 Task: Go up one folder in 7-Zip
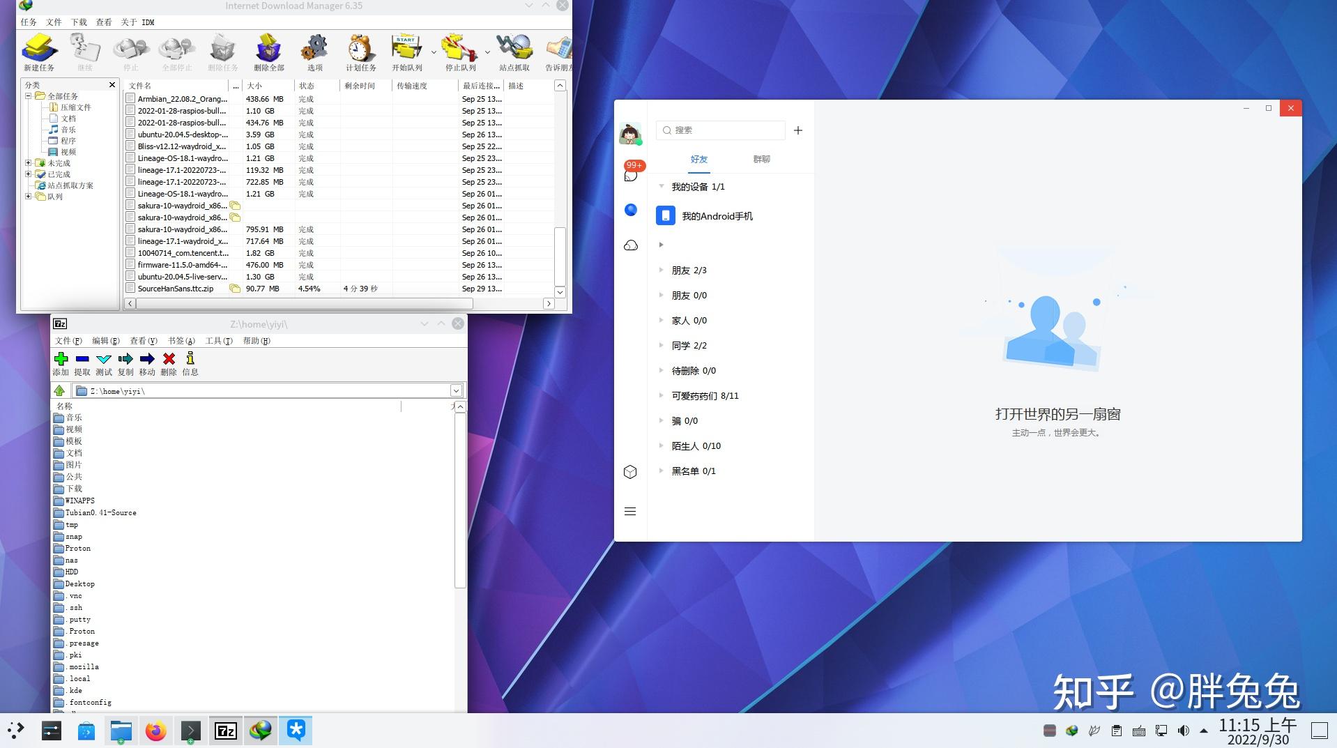click(60, 390)
